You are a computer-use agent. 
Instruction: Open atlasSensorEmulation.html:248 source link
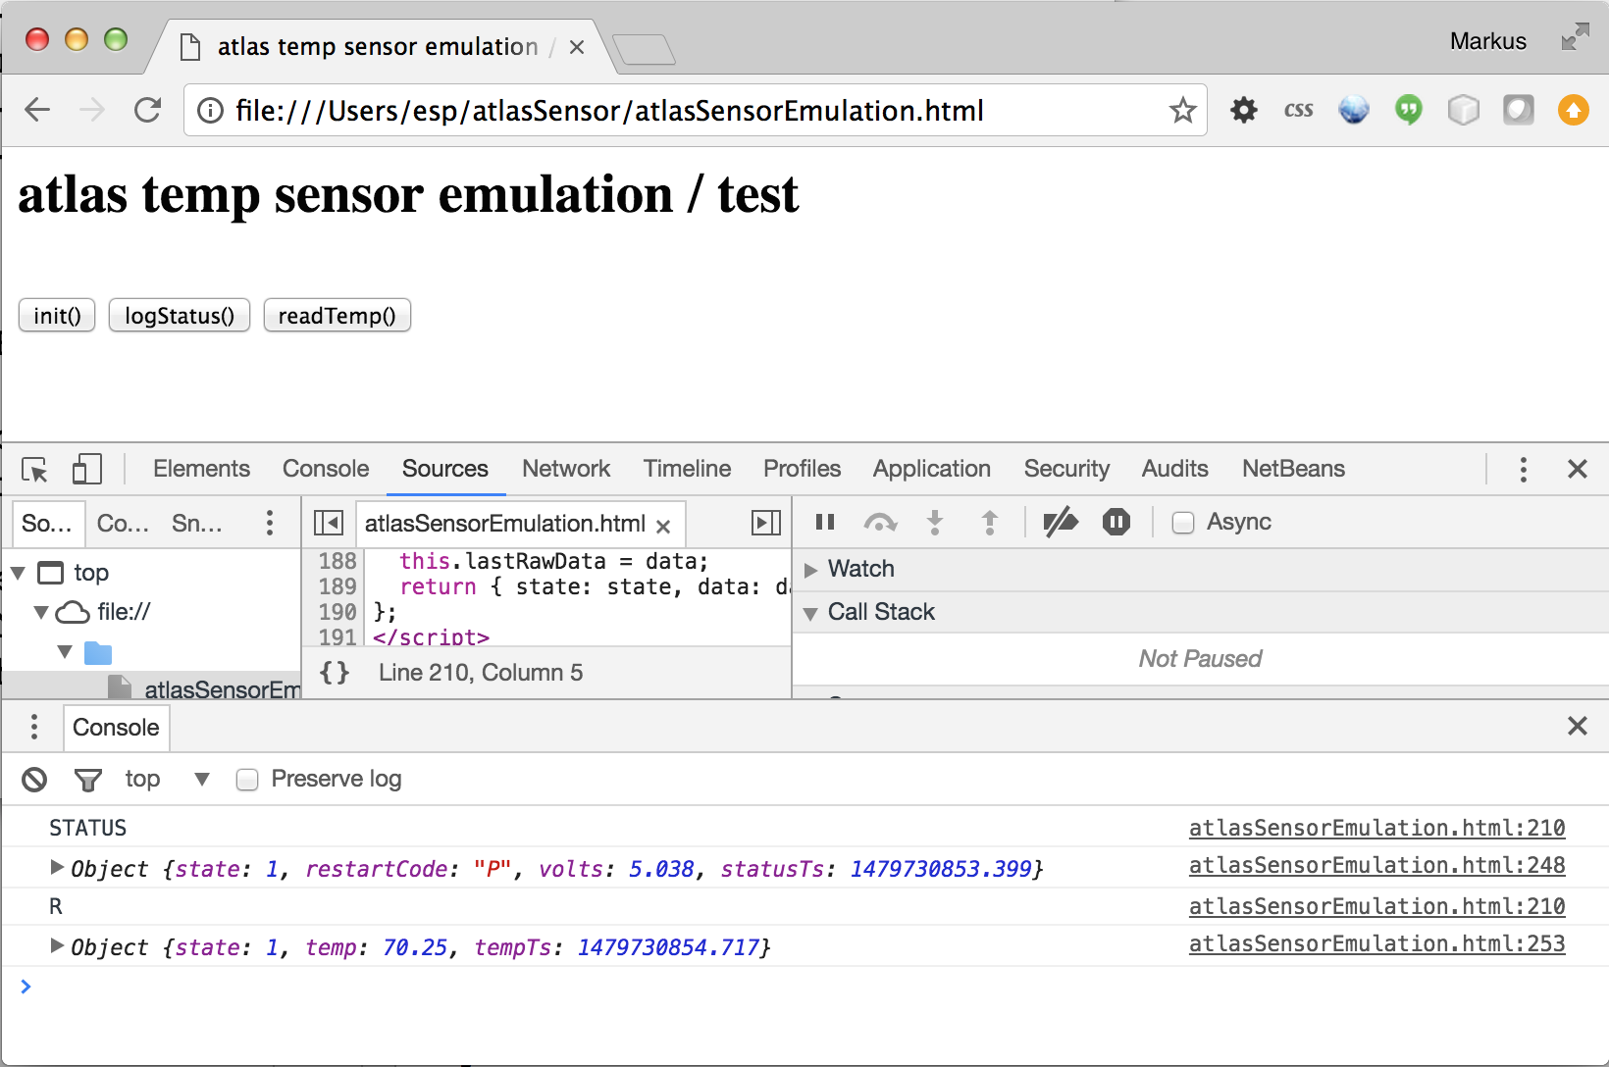(x=1377, y=866)
